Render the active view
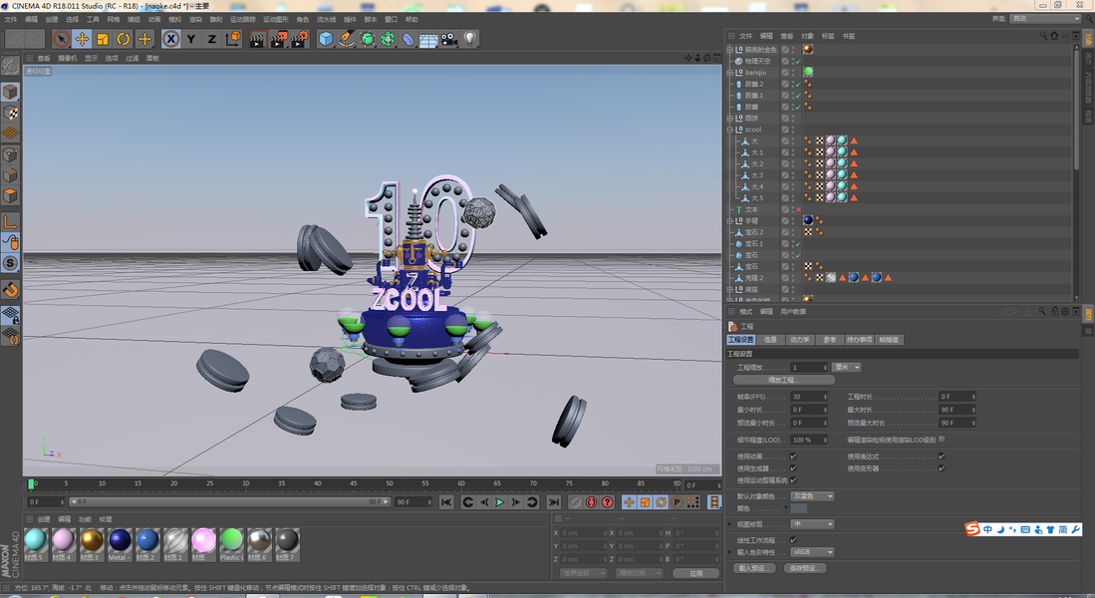Viewport: 1095px width, 598px height. pyautogui.click(x=257, y=39)
